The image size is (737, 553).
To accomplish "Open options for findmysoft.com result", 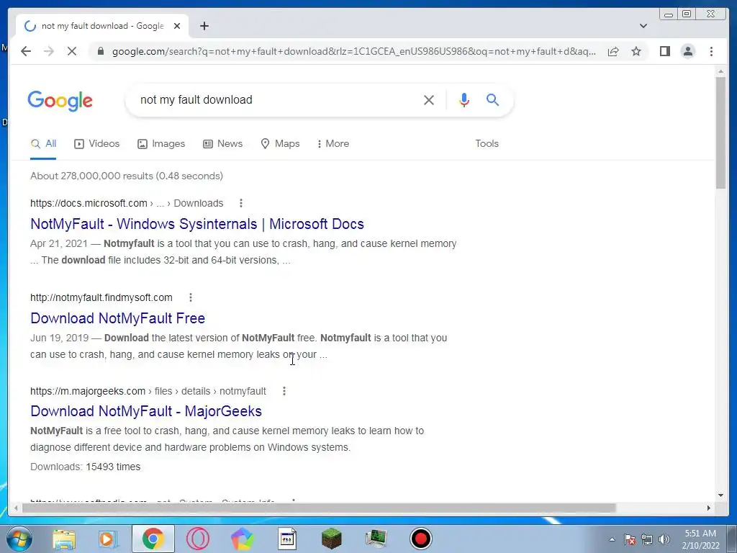I will (x=190, y=297).
